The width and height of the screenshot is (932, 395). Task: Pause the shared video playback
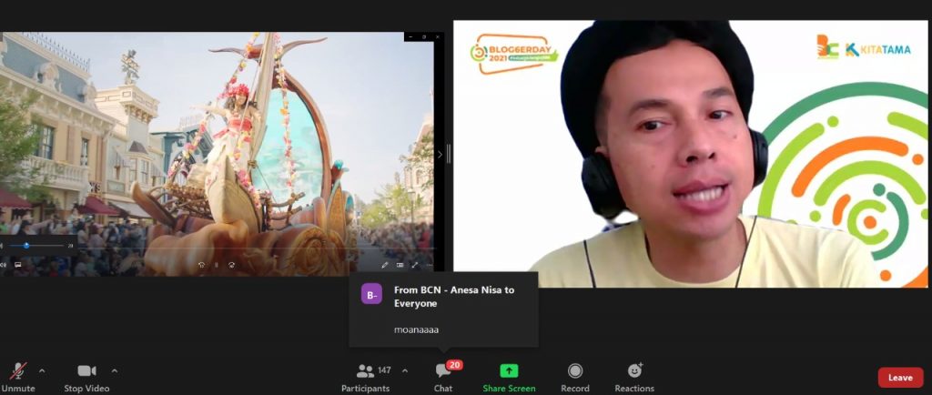pyautogui.click(x=217, y=265)
